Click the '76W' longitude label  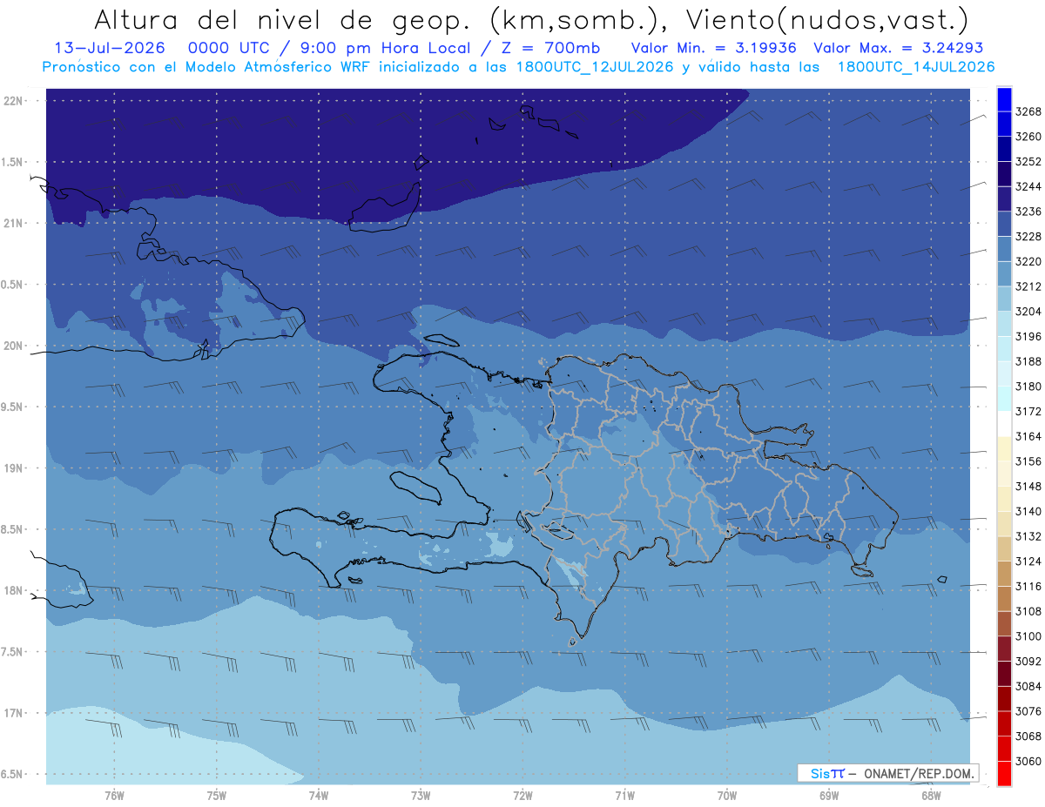coord(114,796)
